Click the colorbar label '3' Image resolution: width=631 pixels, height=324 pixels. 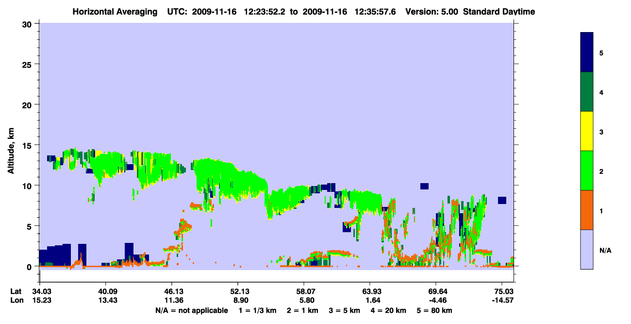coord(601,131)
